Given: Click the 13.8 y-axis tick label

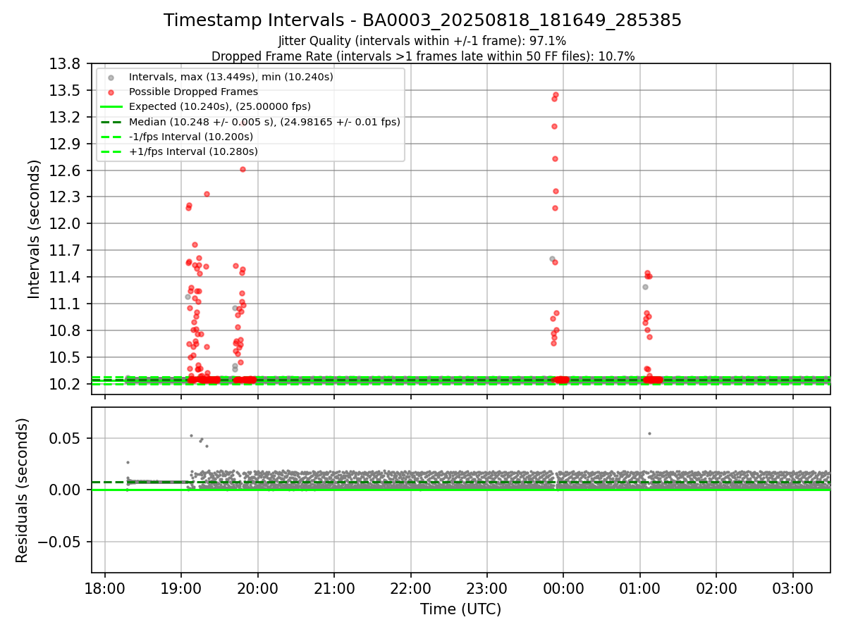Looking at the screenshot, I should 66,64.
